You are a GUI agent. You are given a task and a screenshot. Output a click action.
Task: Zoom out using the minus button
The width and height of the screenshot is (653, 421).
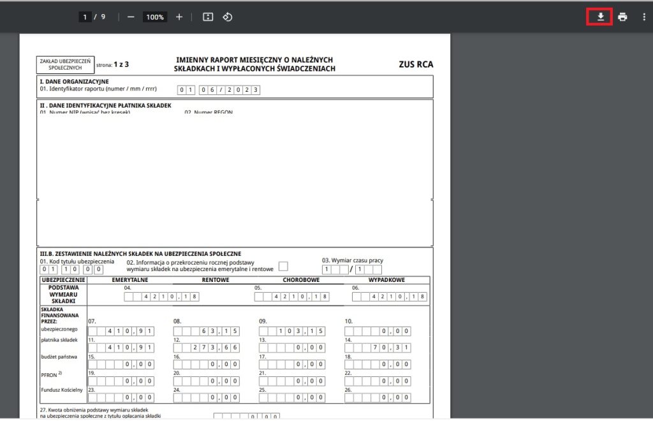tap(131, 17)
